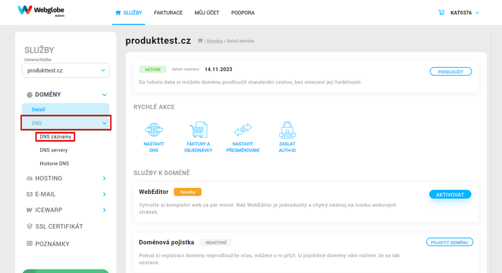The width and height of the screenshot is (502, 273).
Task: Click the Aktivovat WebEditor button
Action: coord(450,195)
